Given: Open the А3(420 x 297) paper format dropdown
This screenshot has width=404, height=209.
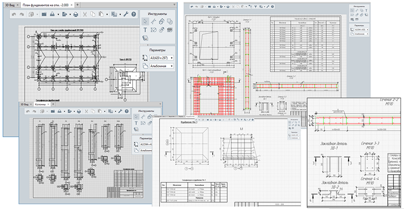Looking at the screenshot, I should pyautogui.click(x=161, y=57).
